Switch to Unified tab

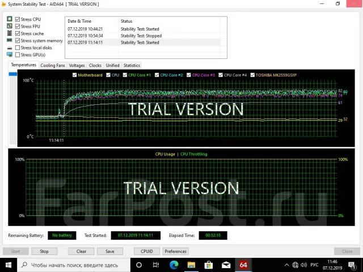[x=112, y=66]
